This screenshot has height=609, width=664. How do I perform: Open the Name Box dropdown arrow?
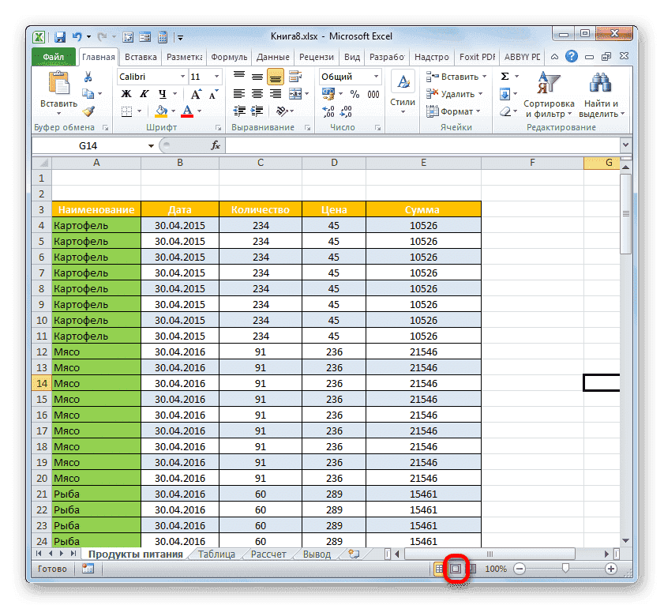(x=152, y=146)
